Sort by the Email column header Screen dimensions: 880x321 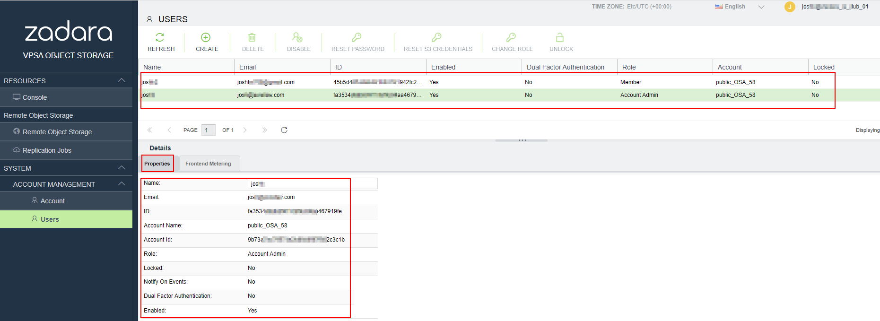tap(282, 67)
